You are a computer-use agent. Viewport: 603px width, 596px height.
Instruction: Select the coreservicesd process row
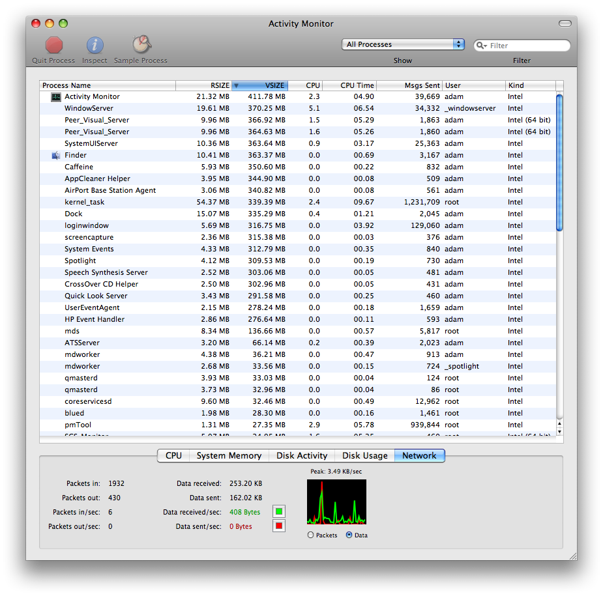point(298,401)
